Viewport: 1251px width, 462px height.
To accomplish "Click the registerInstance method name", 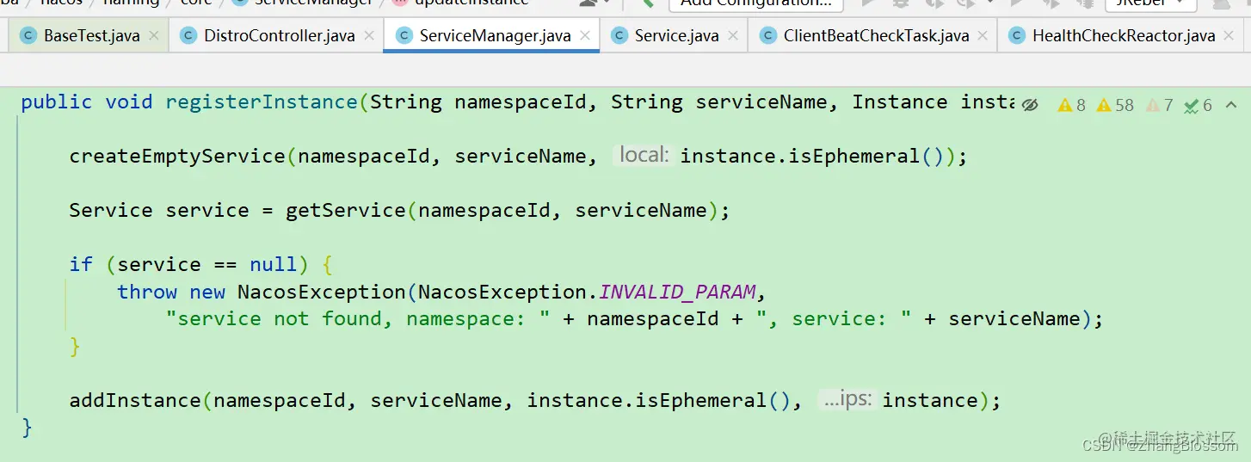I will pyautogui.click(x=262, y=102).
